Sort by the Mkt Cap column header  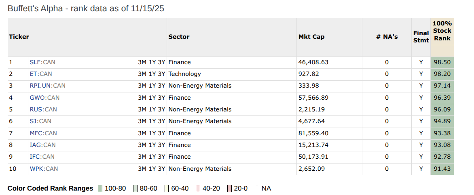(311, 37)
